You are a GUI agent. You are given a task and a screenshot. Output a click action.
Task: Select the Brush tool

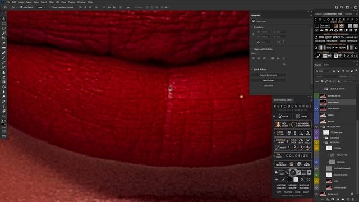click(4, 57)
